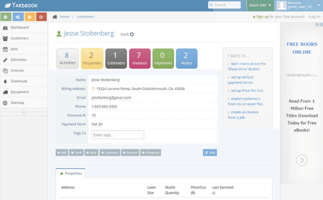
Task: Click the green globe icon button
Action: pyautogui.click(x=6, y=17)
